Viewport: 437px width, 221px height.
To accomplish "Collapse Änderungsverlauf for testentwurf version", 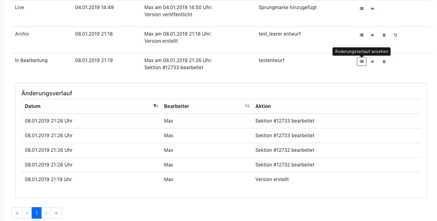I will point(361,62).
